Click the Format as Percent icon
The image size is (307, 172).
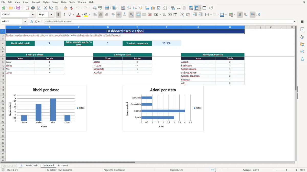tap(164, 15)
